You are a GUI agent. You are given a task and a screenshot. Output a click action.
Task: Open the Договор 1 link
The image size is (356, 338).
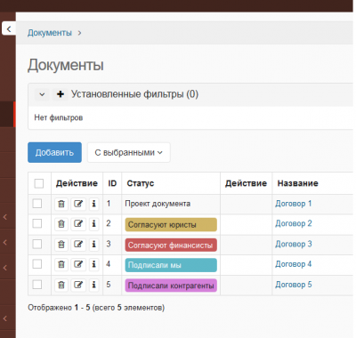coord(294,204)
